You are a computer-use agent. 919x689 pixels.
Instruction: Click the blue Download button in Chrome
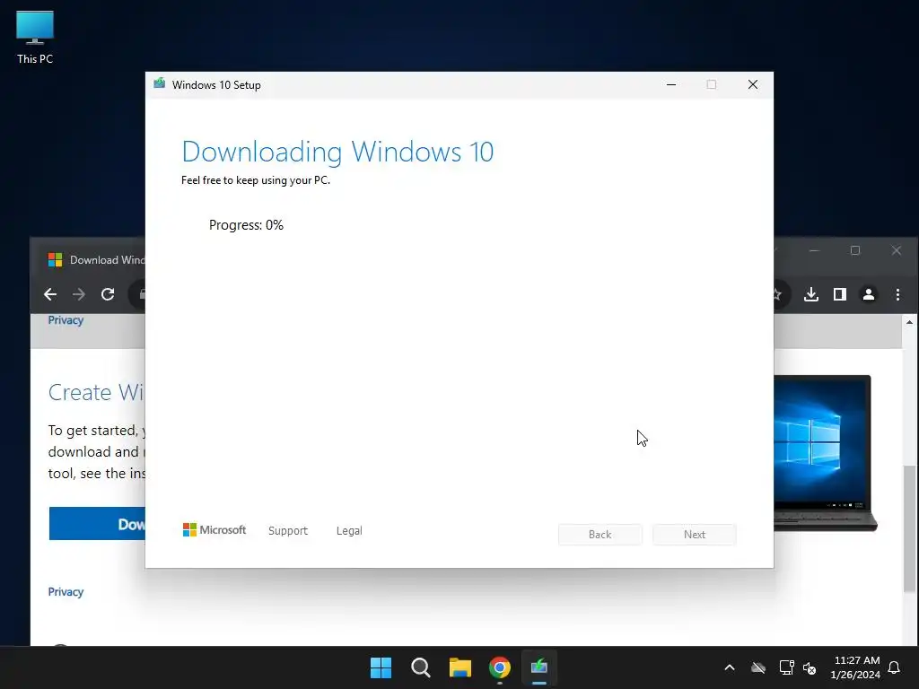[97, 524]
